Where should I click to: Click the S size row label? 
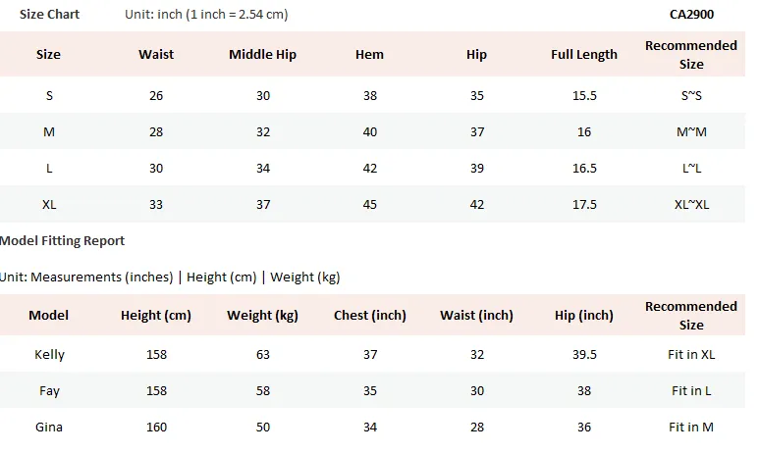[49, 96]
